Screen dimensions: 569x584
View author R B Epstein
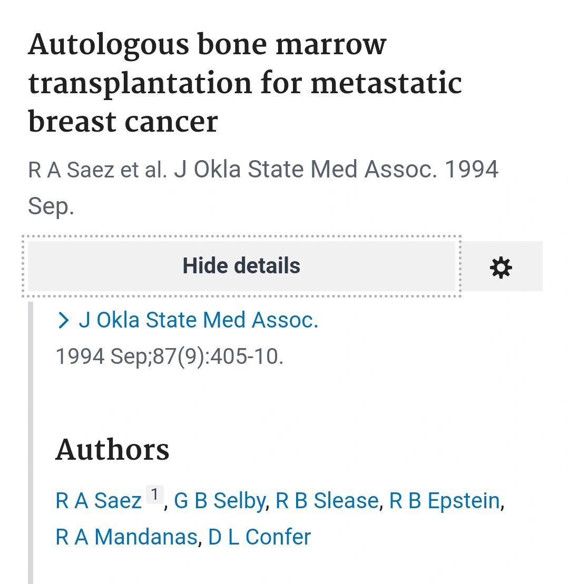(445, 500)
